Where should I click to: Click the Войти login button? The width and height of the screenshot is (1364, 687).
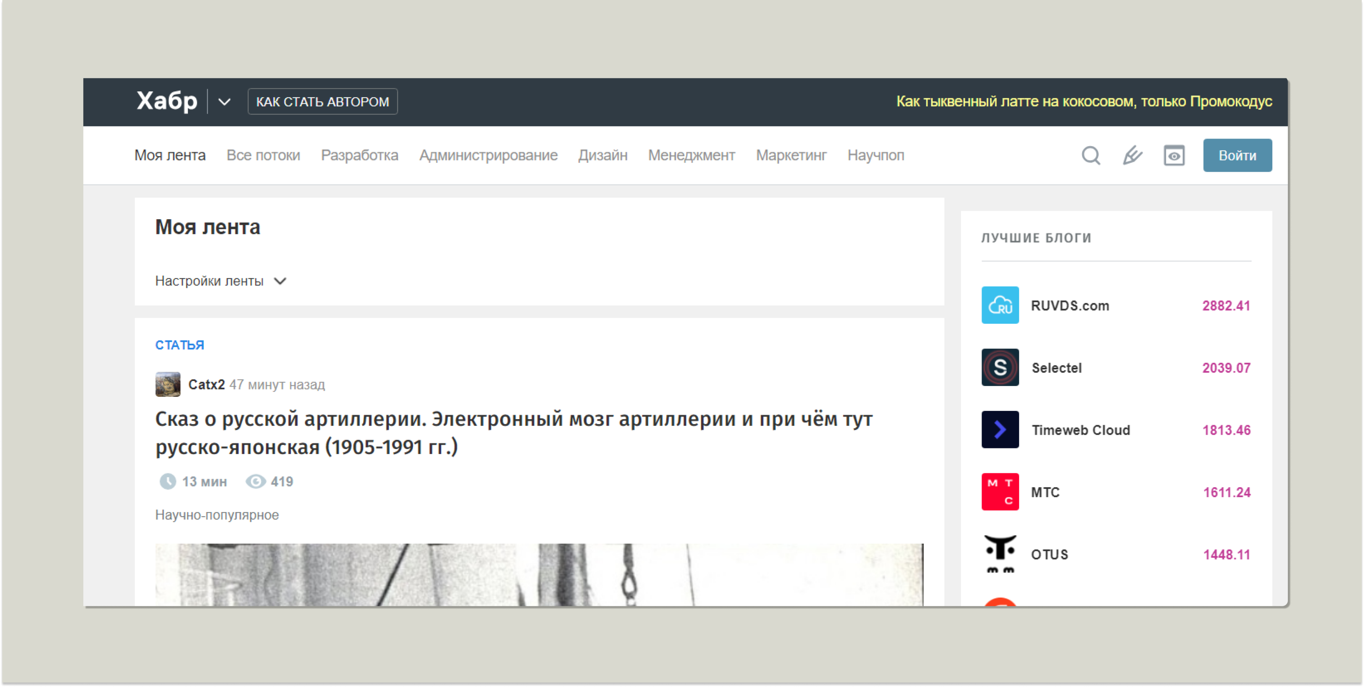pyautogui.click(x=1237, y=155)
